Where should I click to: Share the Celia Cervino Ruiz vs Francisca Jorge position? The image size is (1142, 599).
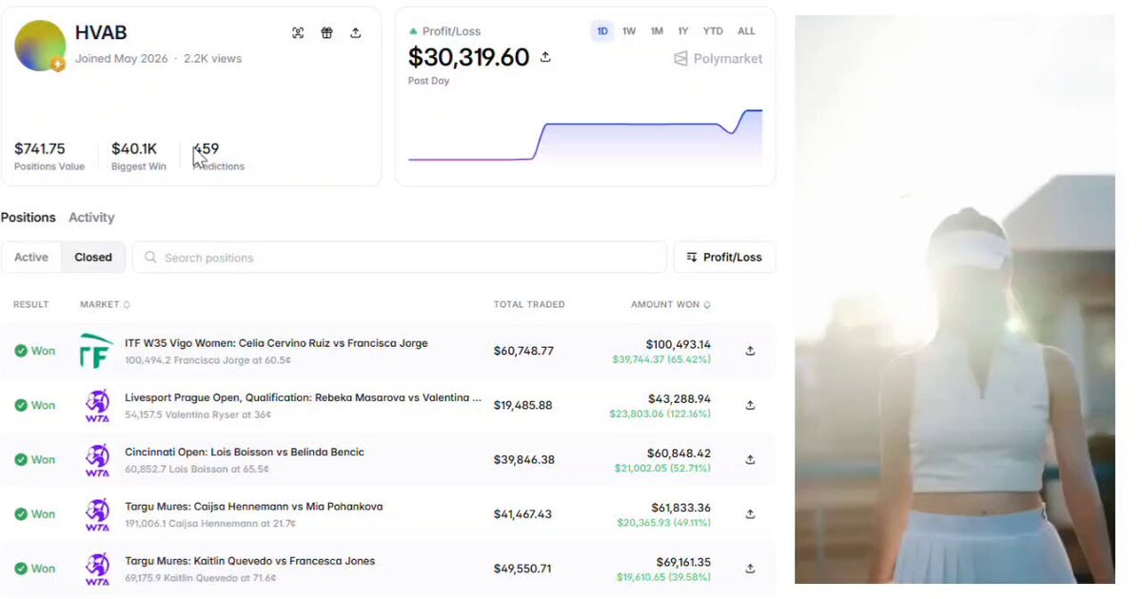tap(750, 351)
